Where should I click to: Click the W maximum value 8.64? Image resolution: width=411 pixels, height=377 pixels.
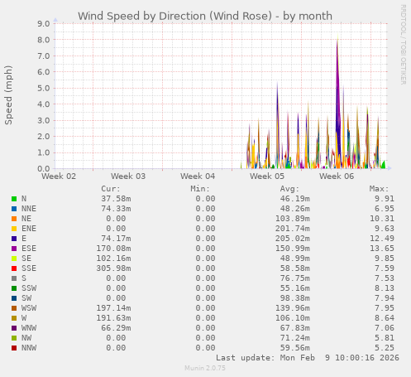[x=385, y=318]
